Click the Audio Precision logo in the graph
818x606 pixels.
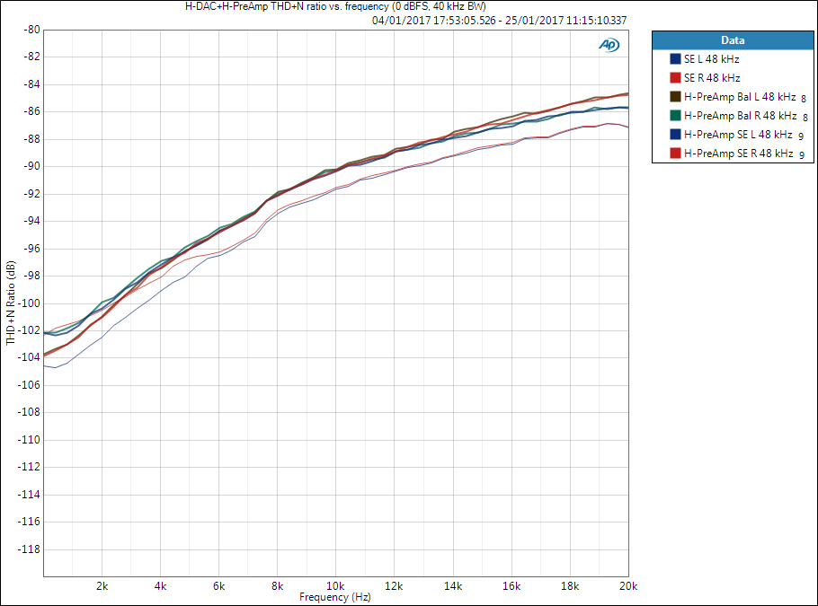click(609, 45)
